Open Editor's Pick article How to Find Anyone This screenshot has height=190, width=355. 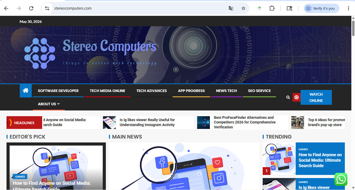pos(52,186)
